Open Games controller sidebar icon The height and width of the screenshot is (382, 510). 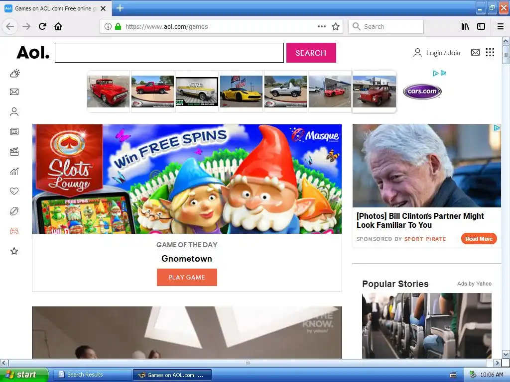(14, 231)
